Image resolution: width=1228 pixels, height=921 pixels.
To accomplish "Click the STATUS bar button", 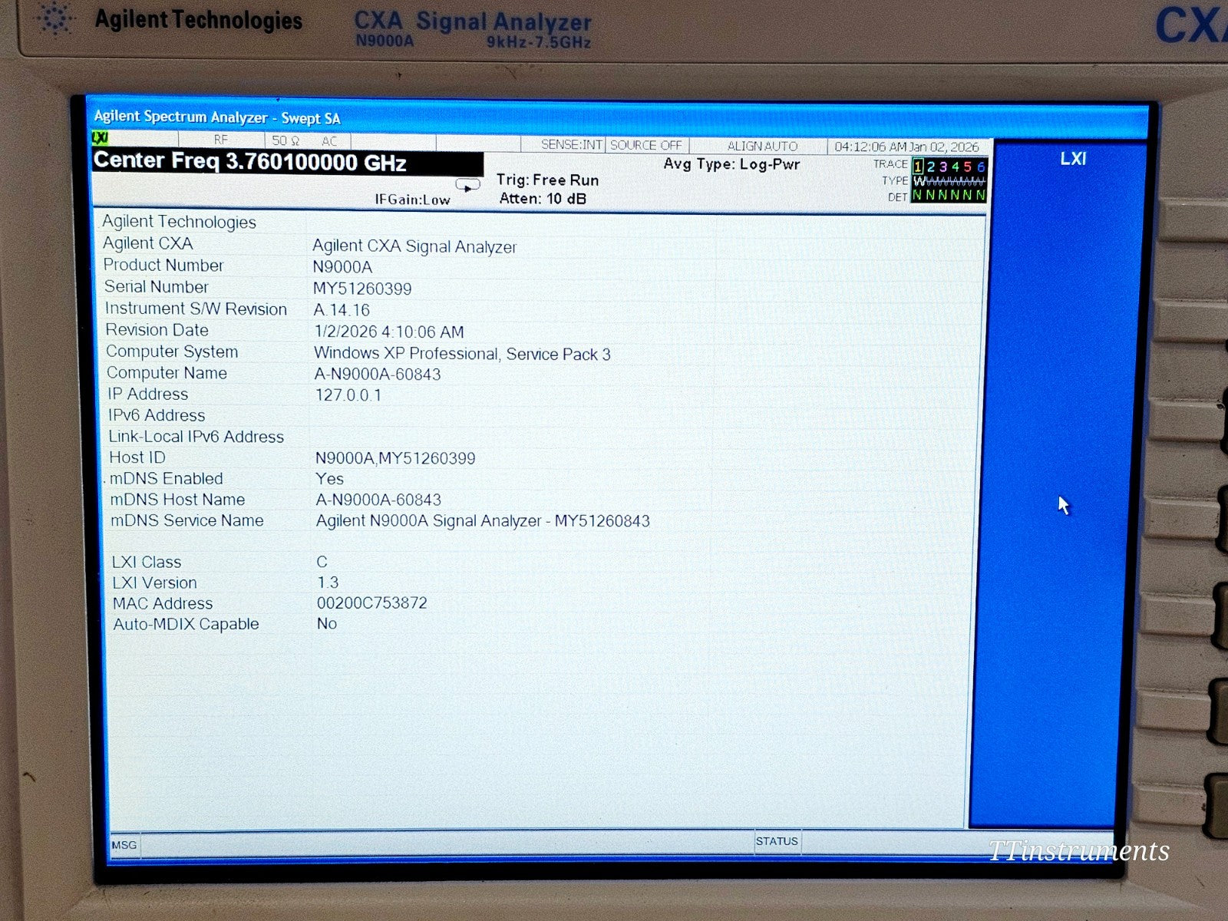I will pos(777,841).
